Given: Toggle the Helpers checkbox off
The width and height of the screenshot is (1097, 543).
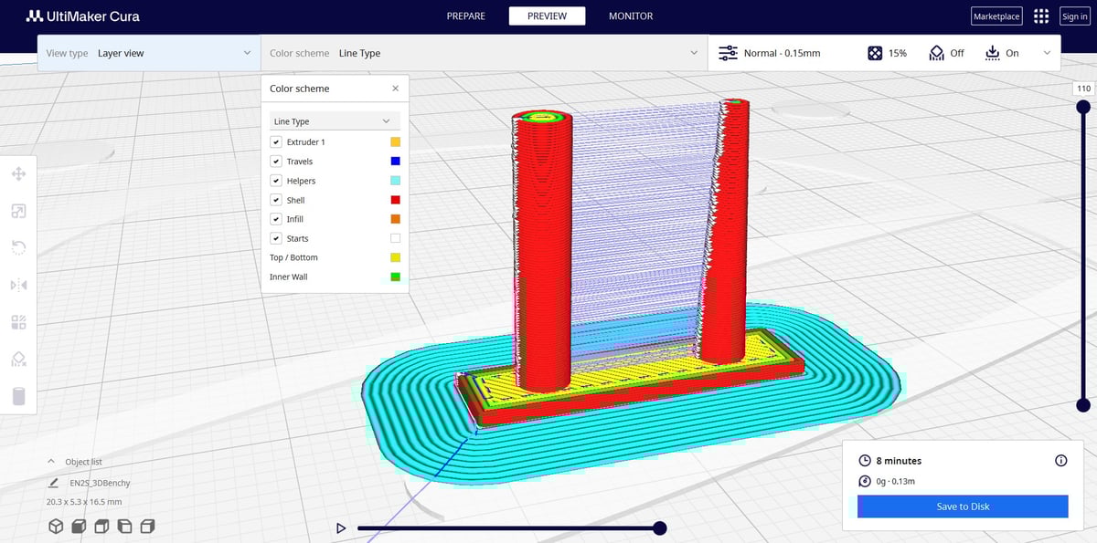Looking at the screenshot, I should pos(276,181).
